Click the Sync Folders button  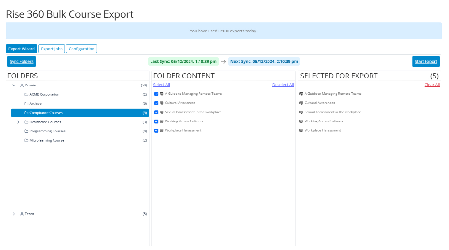[22, 61]
